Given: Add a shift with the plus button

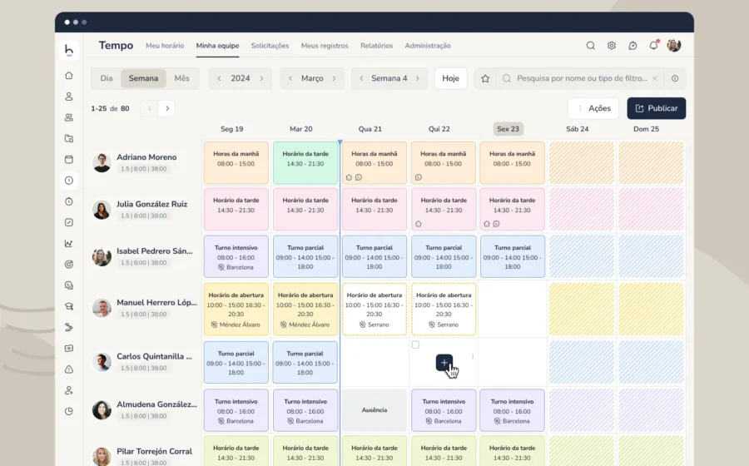Looking at the screenshot, I should pyautogui.click(x=444, y=363).
